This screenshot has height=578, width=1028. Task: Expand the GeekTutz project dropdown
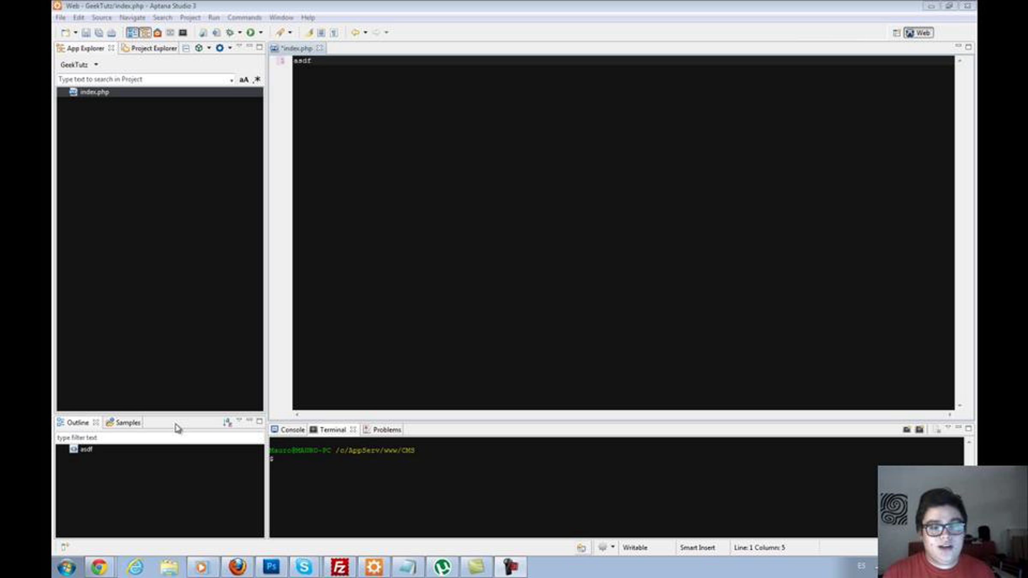[x=96, y=65]
